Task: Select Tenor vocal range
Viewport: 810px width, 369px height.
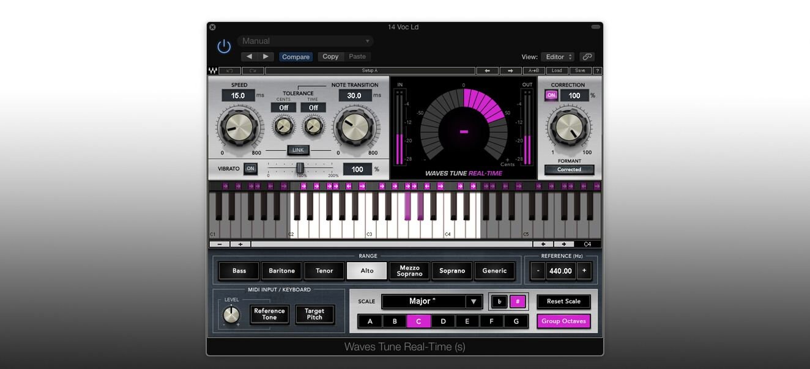Action: [x=324, y=271]
